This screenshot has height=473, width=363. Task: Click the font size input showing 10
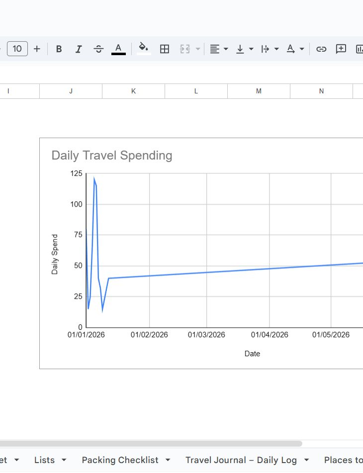click(x=17, y=49)
